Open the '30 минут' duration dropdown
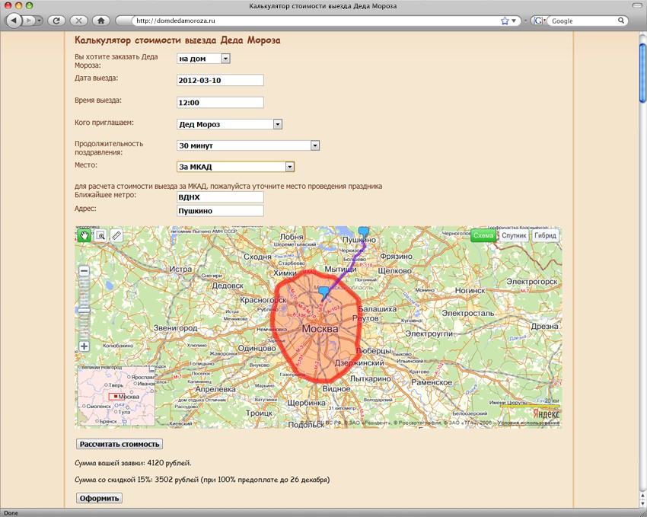Viewport: 647px width, 517px height. click(248, 145)
